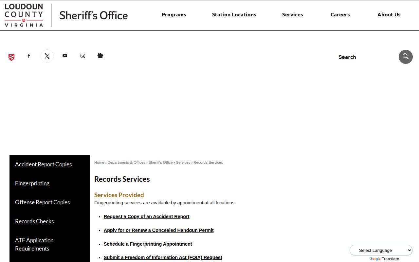The width and height of the screenshot is (419, 262).
Task: Open the Services menu
Action: [x=293, y=15]
